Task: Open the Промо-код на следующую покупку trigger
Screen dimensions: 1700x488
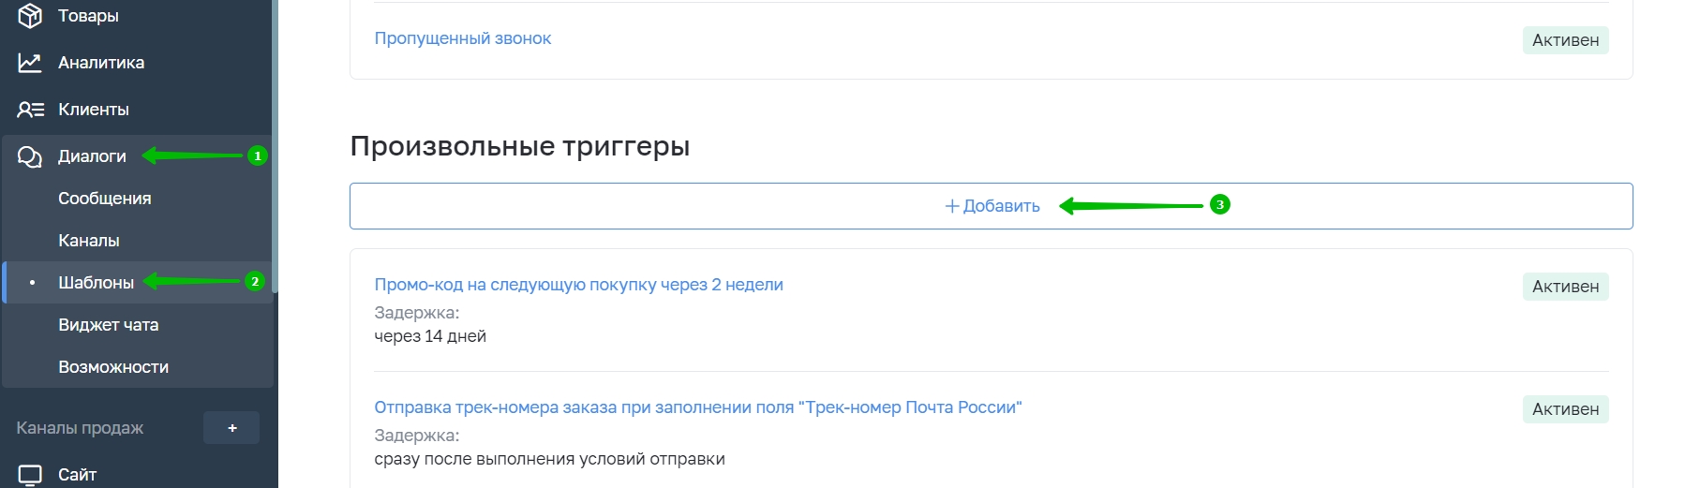Action: 578,285
